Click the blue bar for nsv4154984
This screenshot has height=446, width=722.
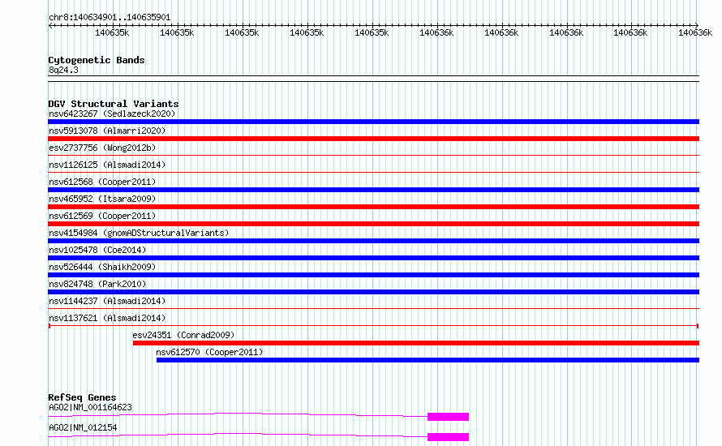click(x=373, y=241)
